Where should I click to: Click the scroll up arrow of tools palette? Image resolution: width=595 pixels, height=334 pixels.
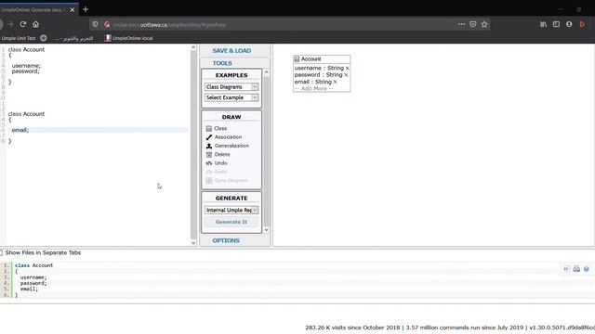click(x=266, y=72)
